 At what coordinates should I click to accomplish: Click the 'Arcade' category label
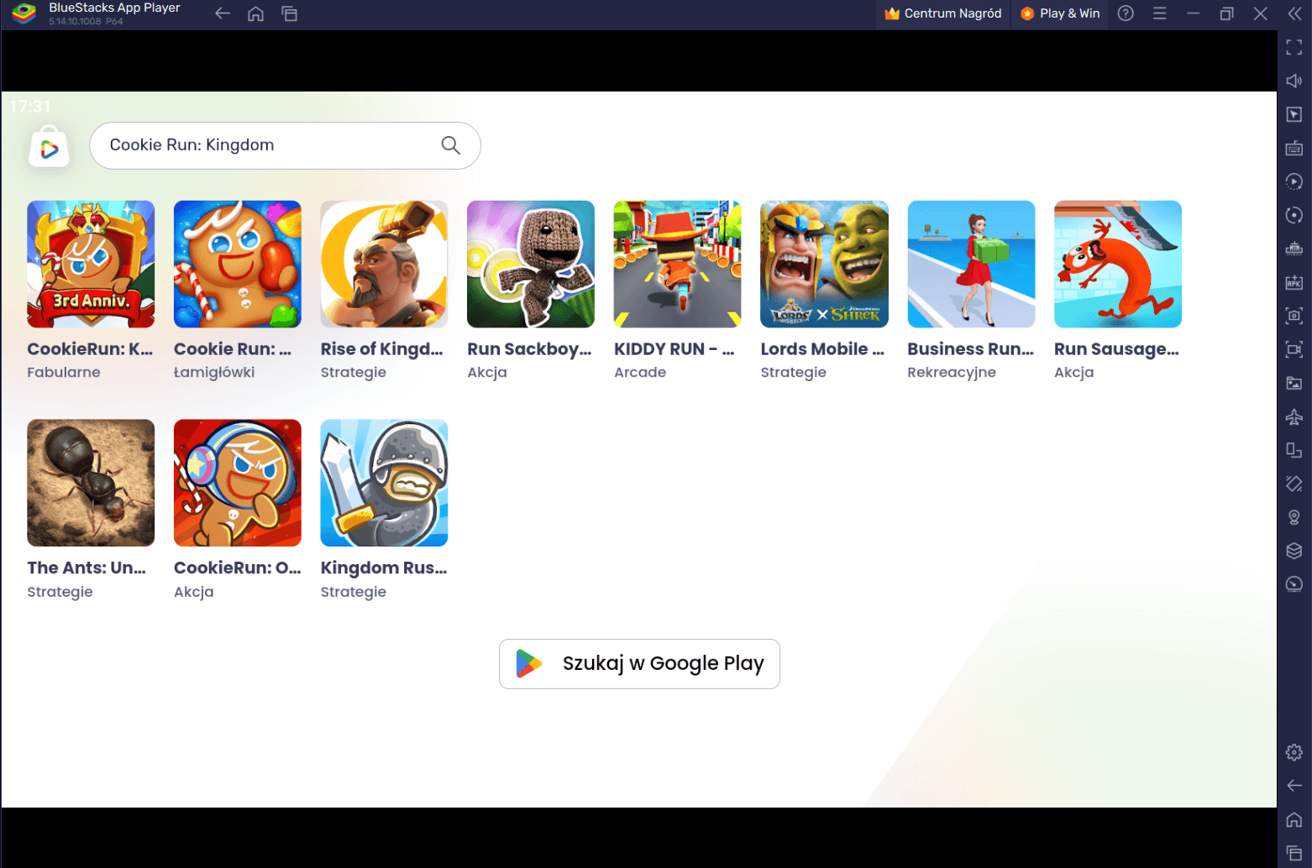pyautogui.click(x=640, y=372)
